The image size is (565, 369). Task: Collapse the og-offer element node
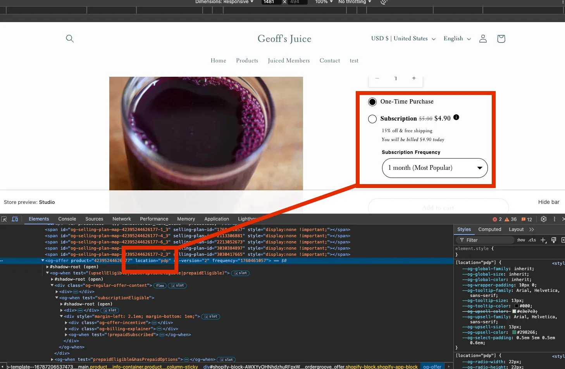click(43, 260)
